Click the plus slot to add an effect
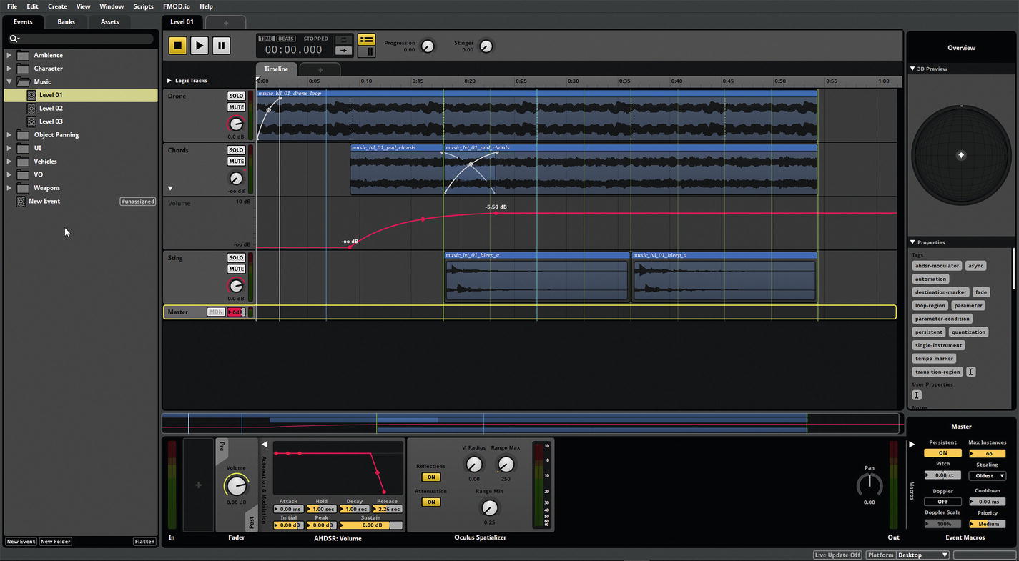The width and height of the screenshot is (1019, 561). pos(198,485)
